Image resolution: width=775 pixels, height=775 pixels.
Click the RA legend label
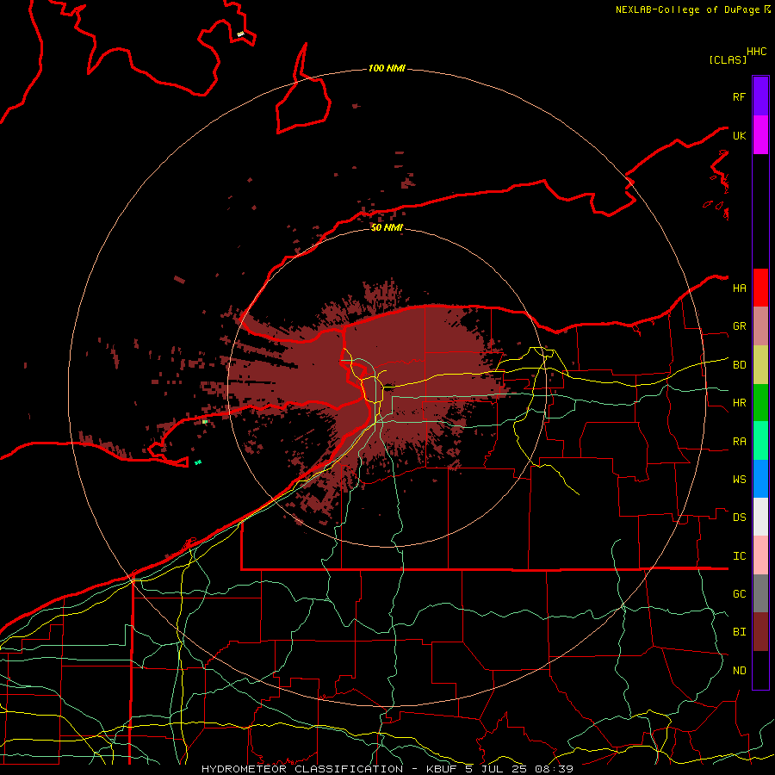[739, 442]
